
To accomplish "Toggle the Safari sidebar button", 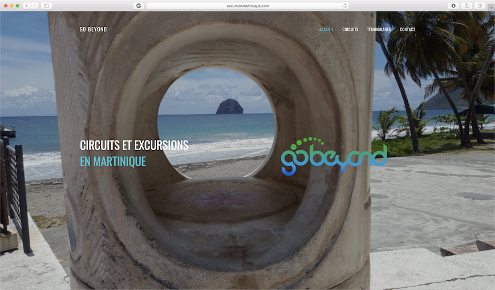I will pos(46,6).
